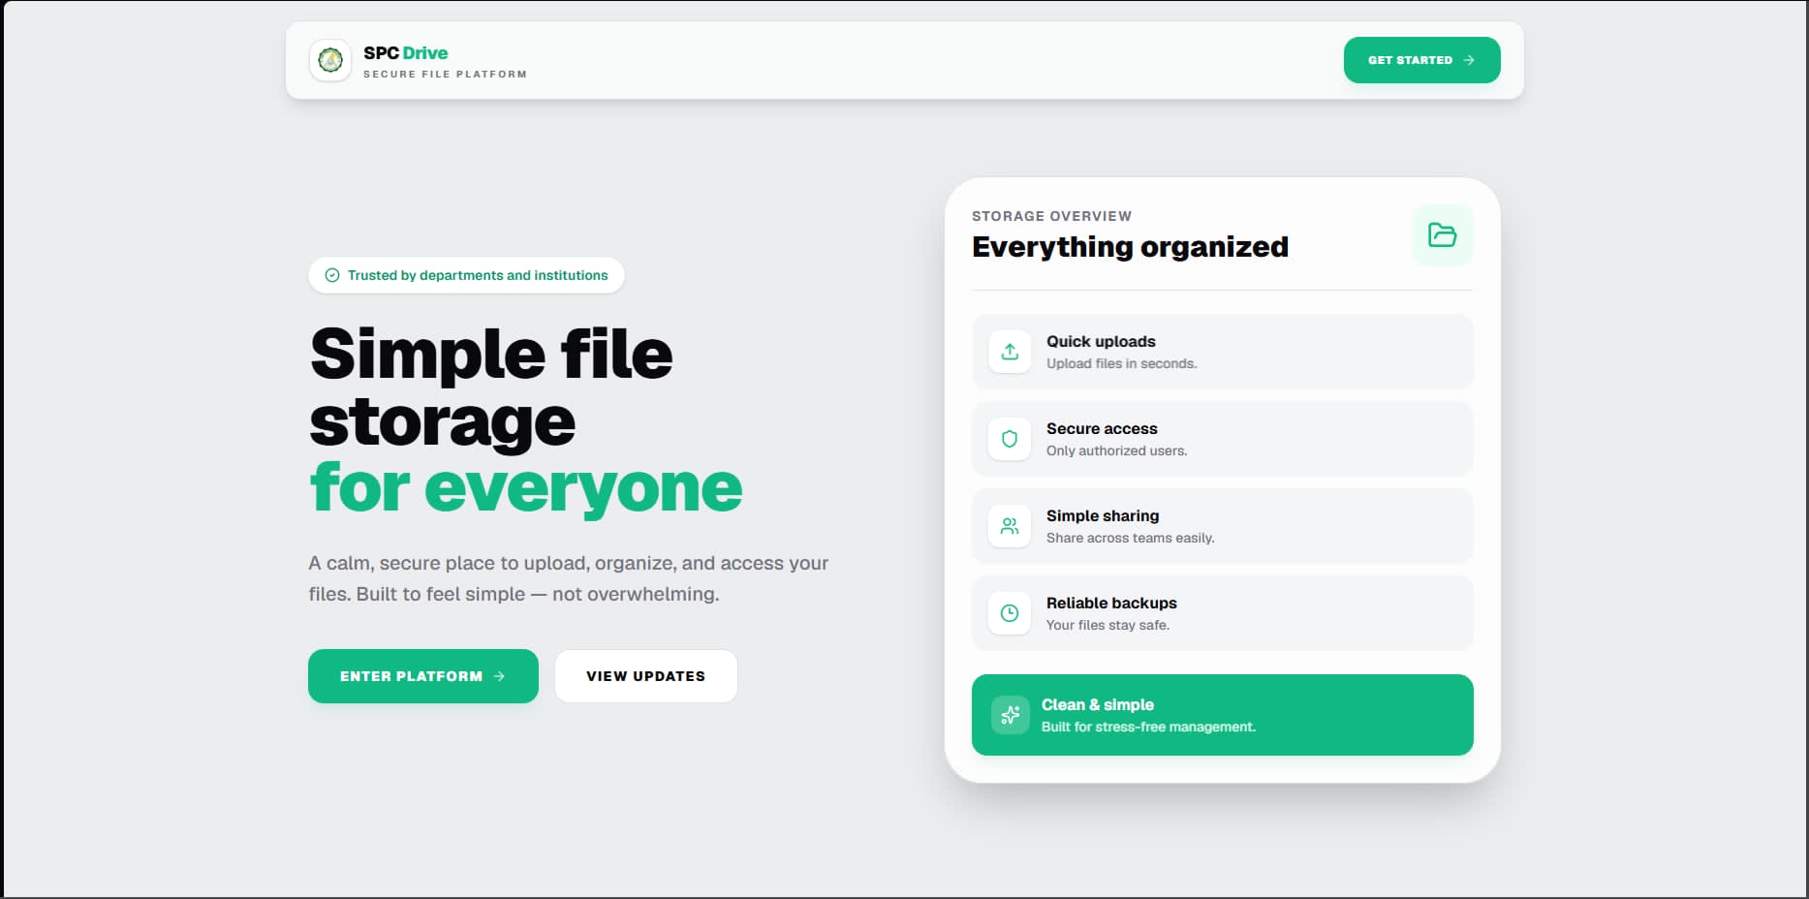Click the 'Everything organized' title
Screen dimensions: 1809x899
1131,247
